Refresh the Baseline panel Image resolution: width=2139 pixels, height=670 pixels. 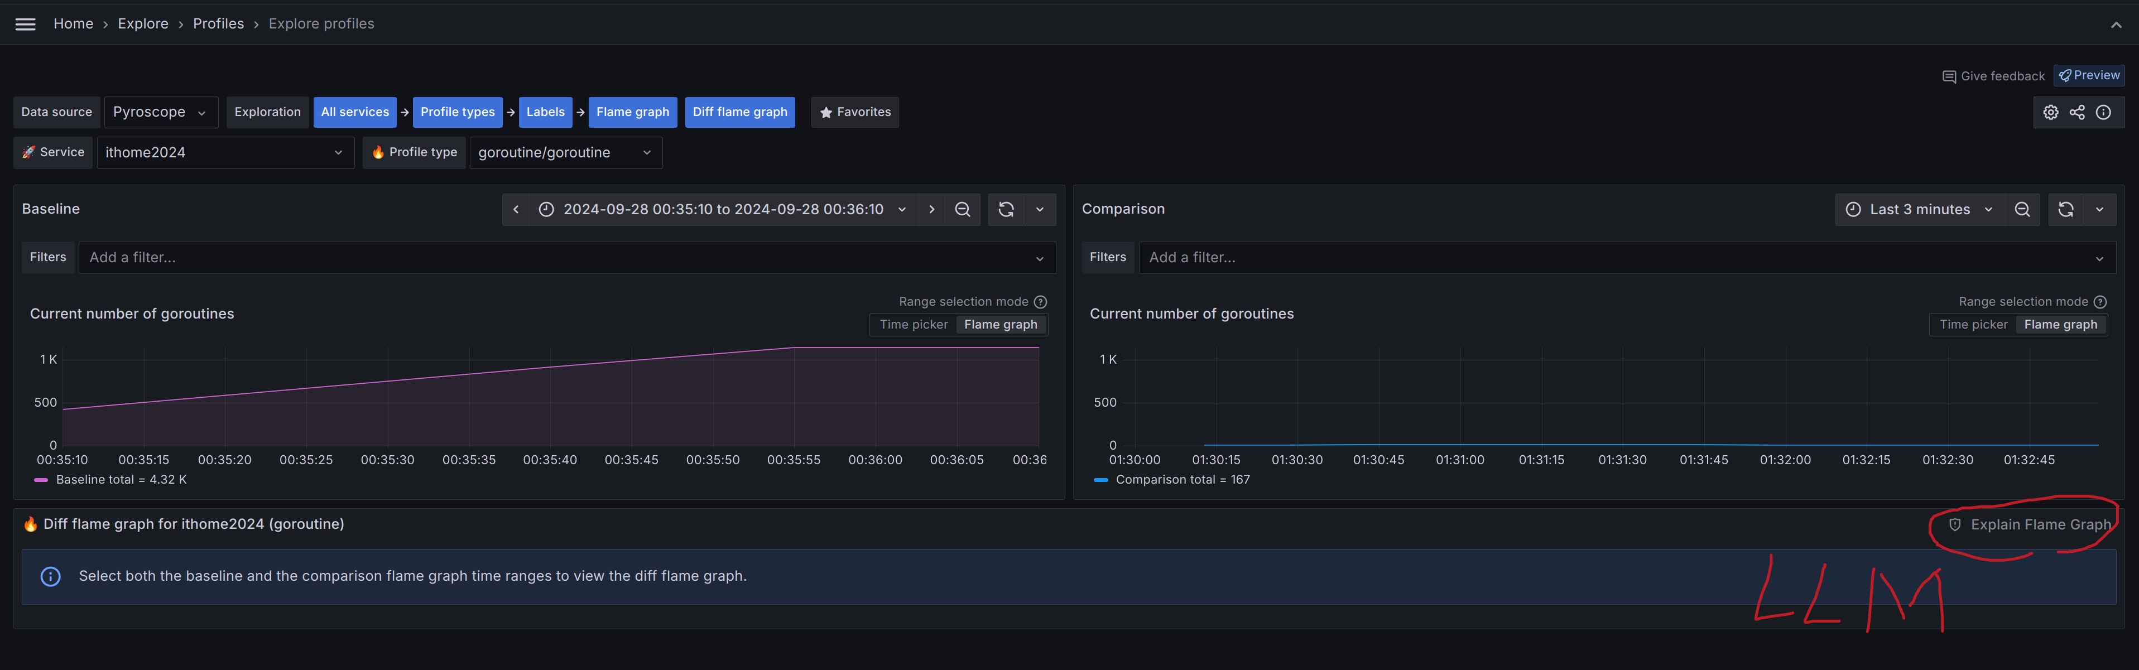click(1006, 209)
